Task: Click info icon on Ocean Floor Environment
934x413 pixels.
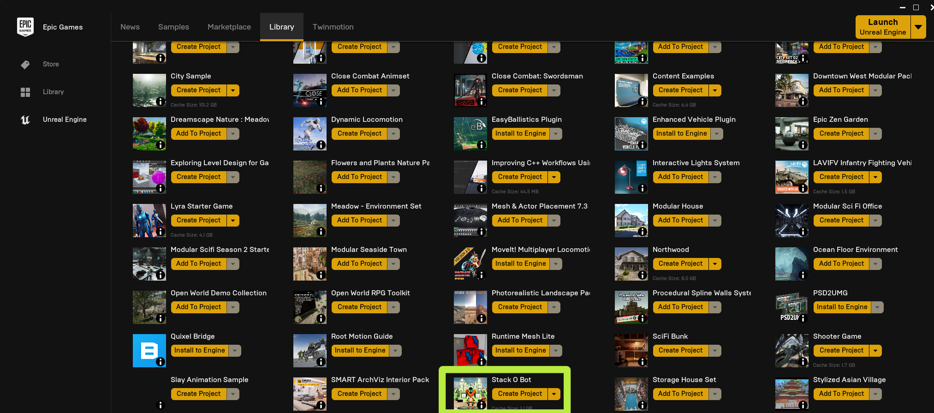Action: pos(803,275)
